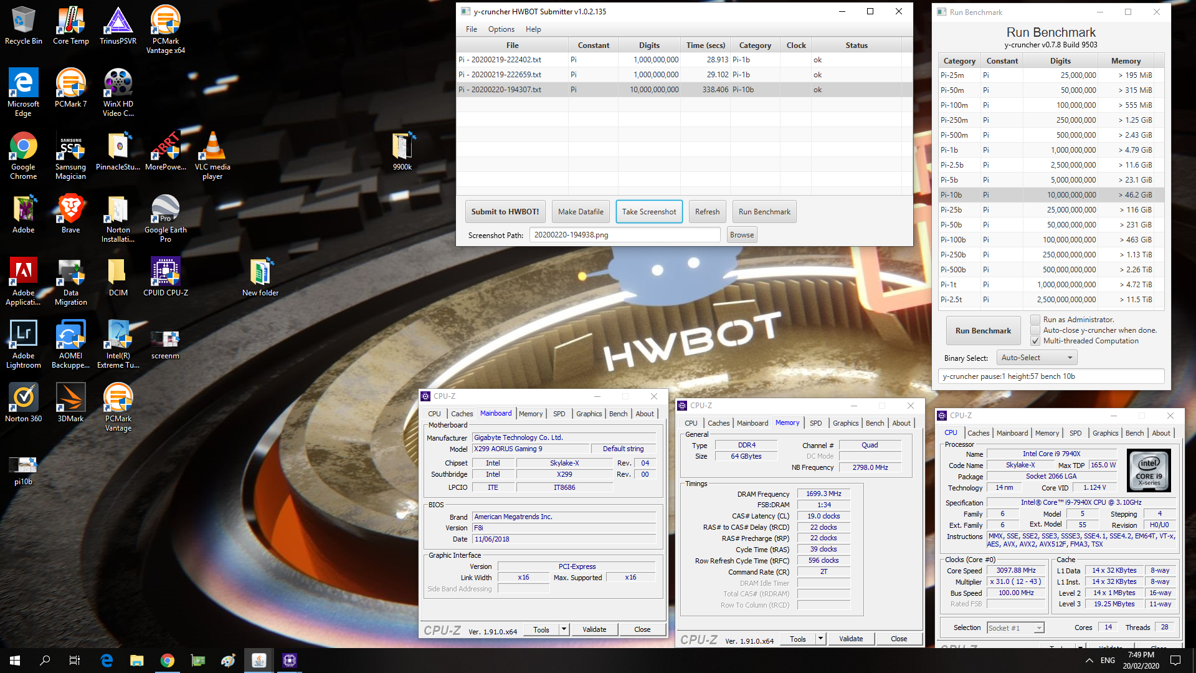Click the large Run Benchmark button

(983, 331)
